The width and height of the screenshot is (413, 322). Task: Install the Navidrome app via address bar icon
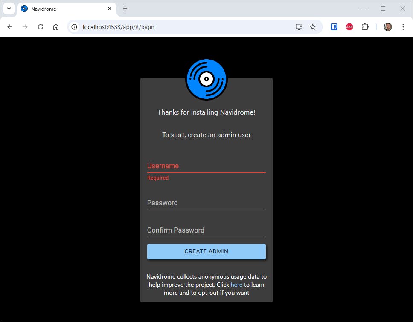[299, 27]
